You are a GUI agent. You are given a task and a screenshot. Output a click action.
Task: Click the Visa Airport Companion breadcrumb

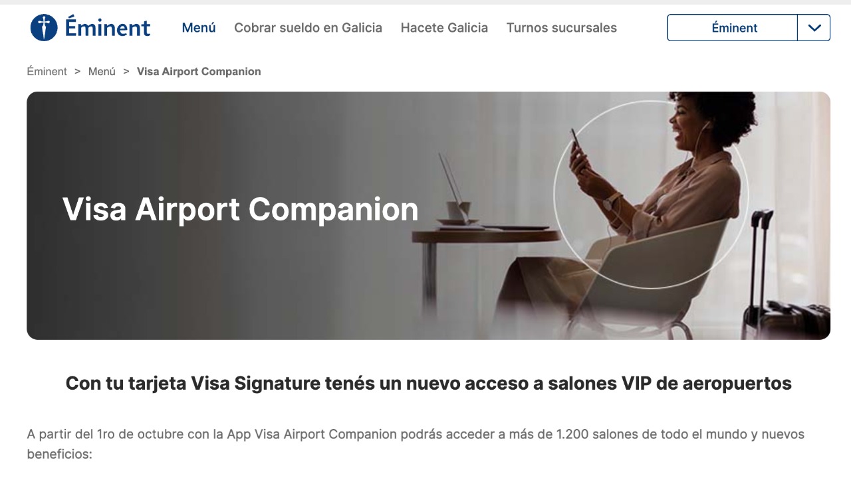(199, 71)
